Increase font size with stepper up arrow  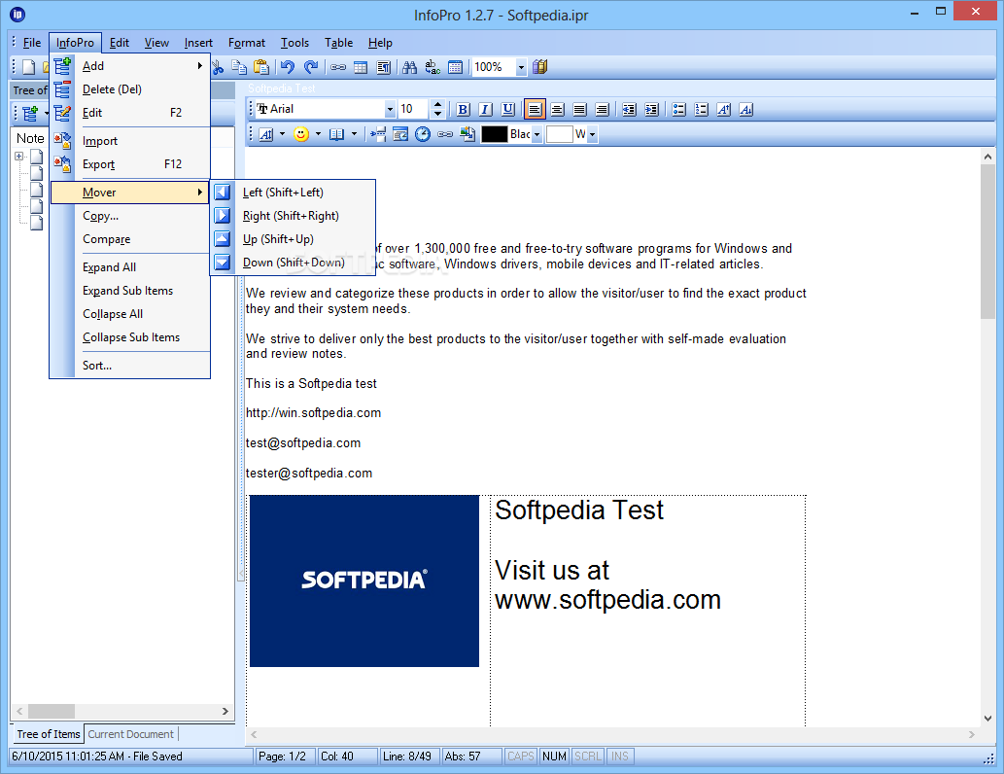coord(437,104)
